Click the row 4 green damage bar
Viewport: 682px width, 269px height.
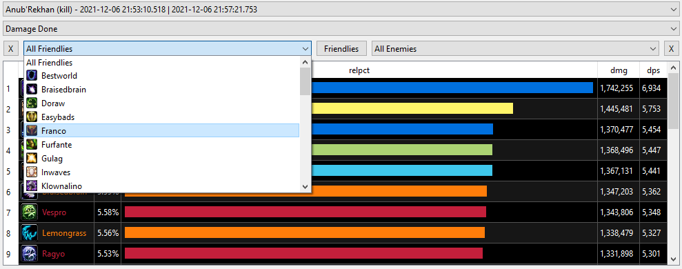click(402, 150)
